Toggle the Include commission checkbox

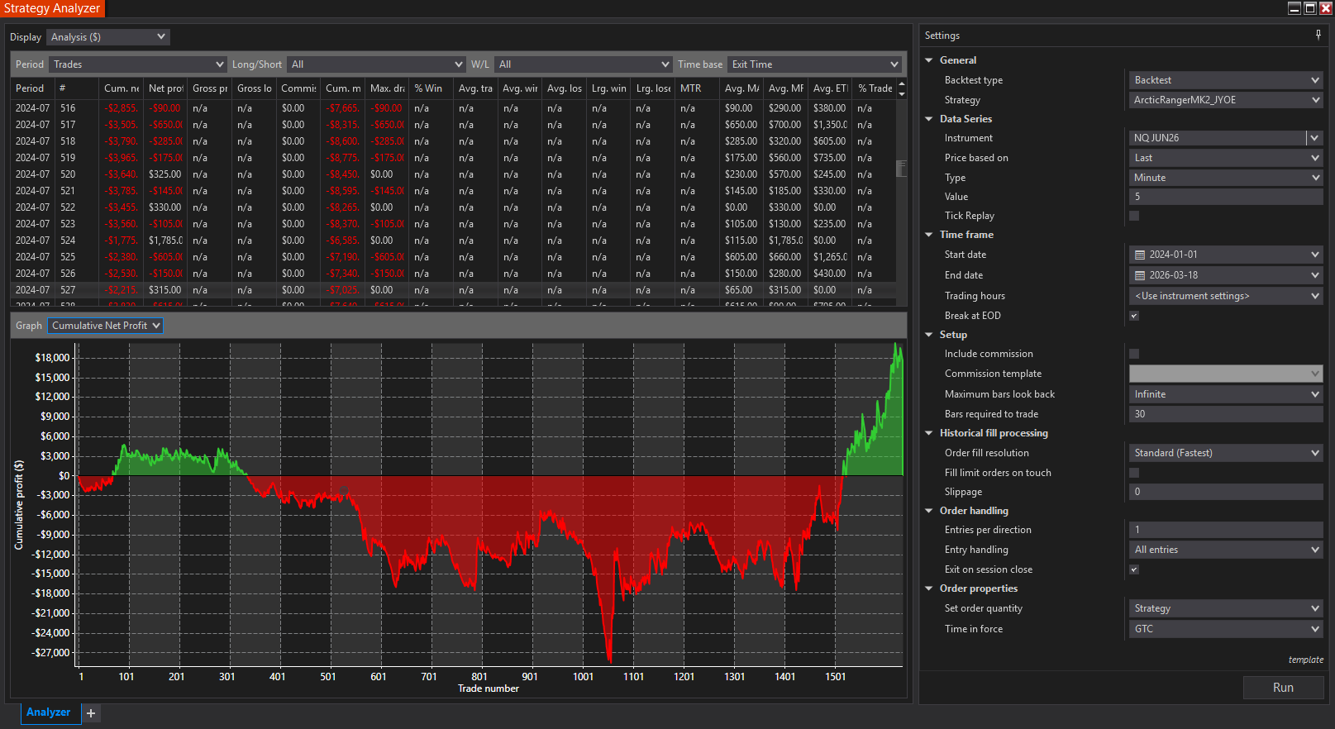coord(1134,354)
